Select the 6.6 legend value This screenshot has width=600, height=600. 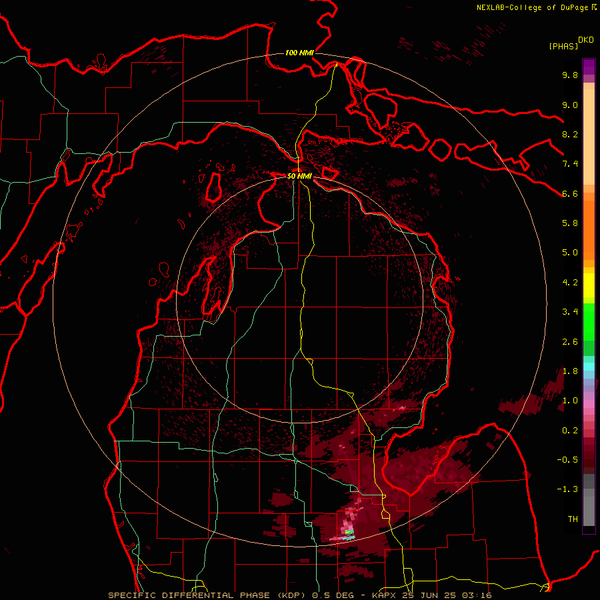(x=570, y=193)
